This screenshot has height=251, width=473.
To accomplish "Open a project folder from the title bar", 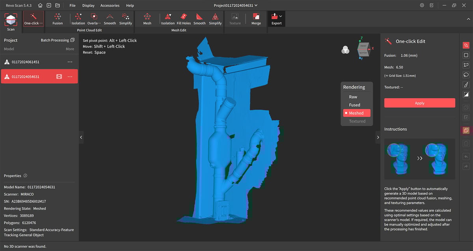I will pyautogui.click(x=58, y=6).
